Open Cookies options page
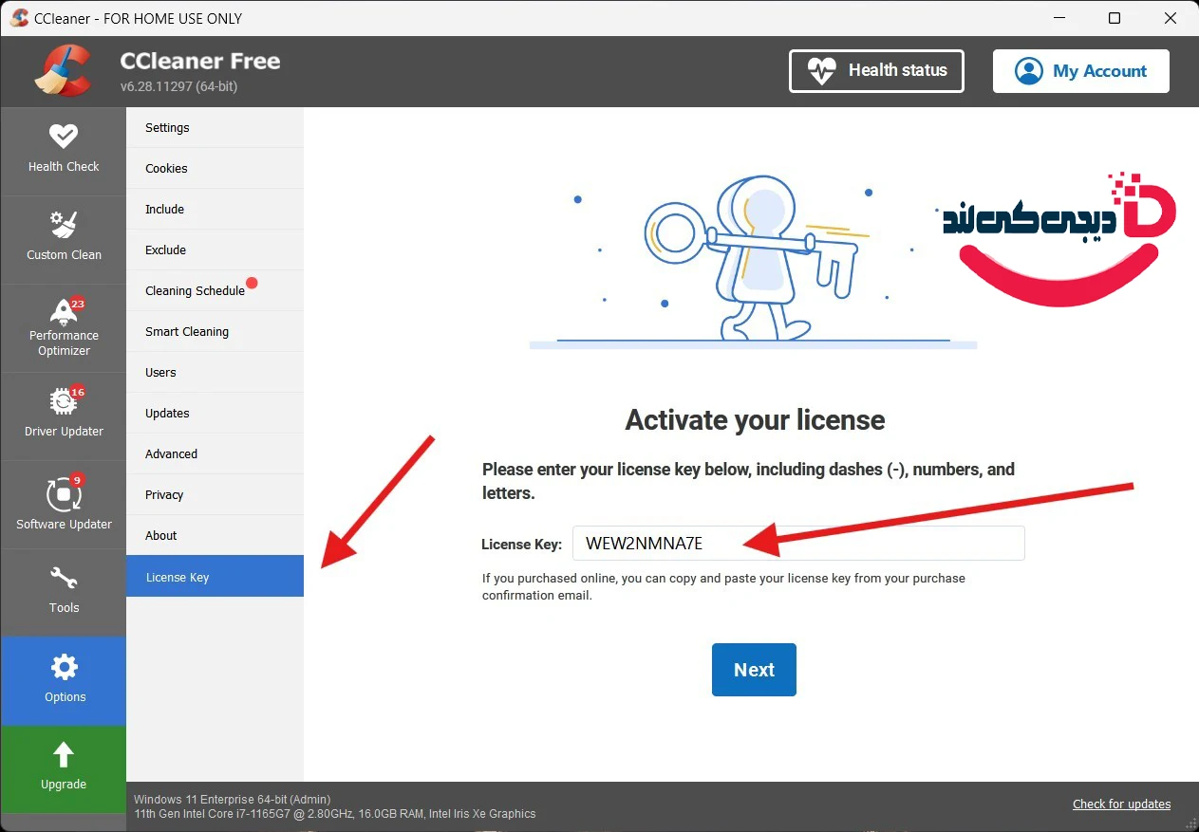The width and height of the screenshot is (1199, 832). 215,168
